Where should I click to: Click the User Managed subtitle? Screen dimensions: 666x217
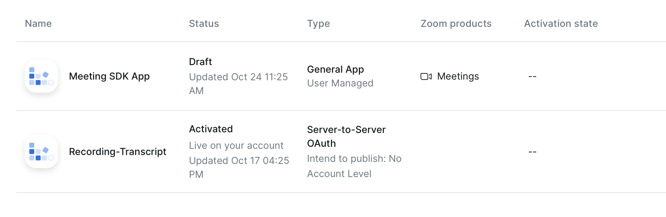click(x=340, y=83)
